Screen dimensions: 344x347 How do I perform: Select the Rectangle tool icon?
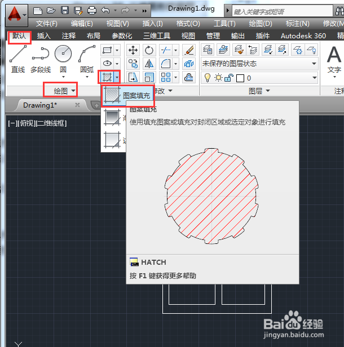[107, 50]
